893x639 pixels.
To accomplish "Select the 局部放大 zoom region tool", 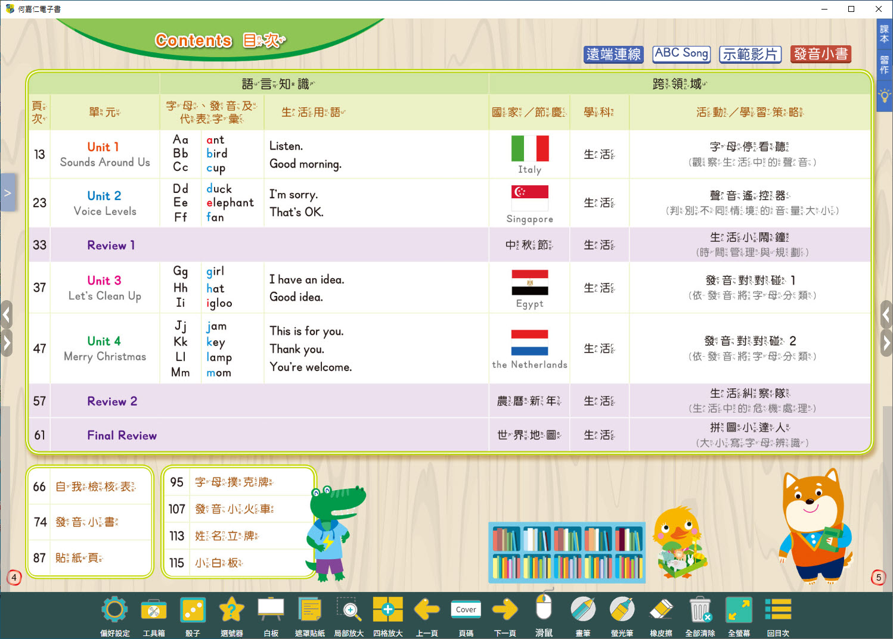I will pos(349,610).
